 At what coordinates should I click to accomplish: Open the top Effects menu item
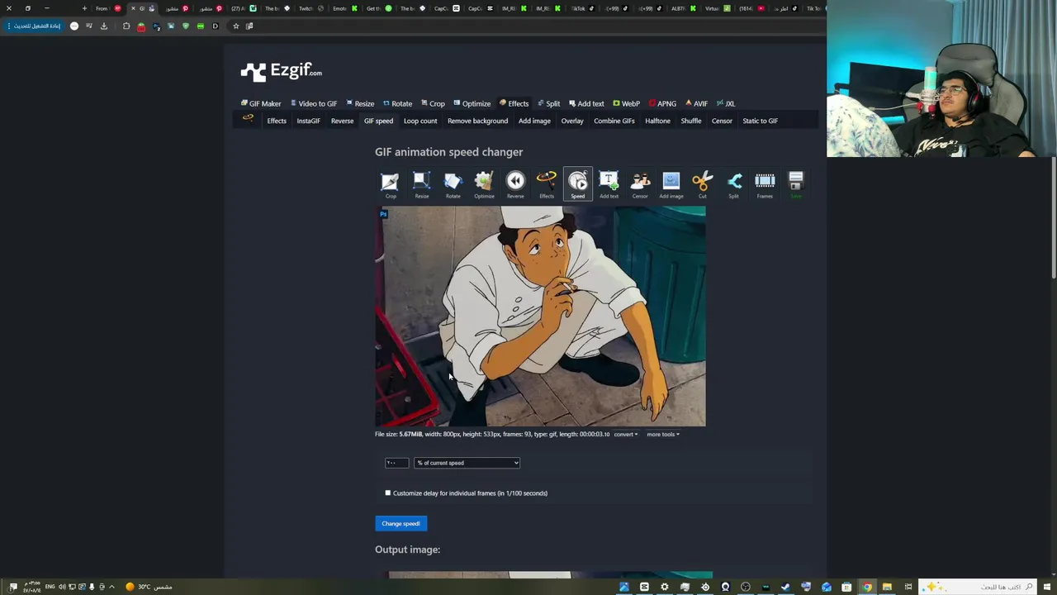(514, 103)
